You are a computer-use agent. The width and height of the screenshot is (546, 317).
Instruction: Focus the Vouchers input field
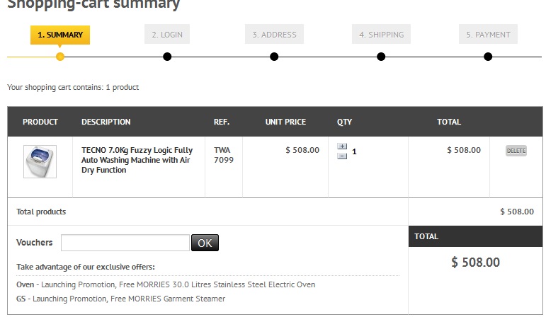tap(125, 243)
